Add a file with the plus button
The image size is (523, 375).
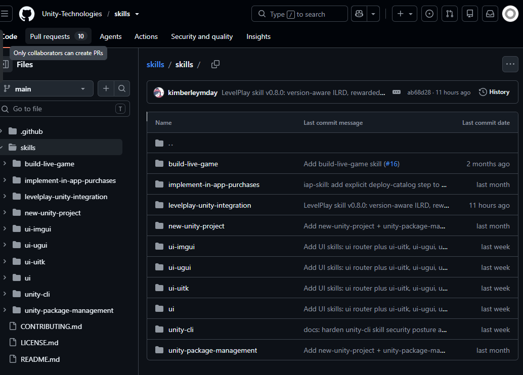[106, 88]
